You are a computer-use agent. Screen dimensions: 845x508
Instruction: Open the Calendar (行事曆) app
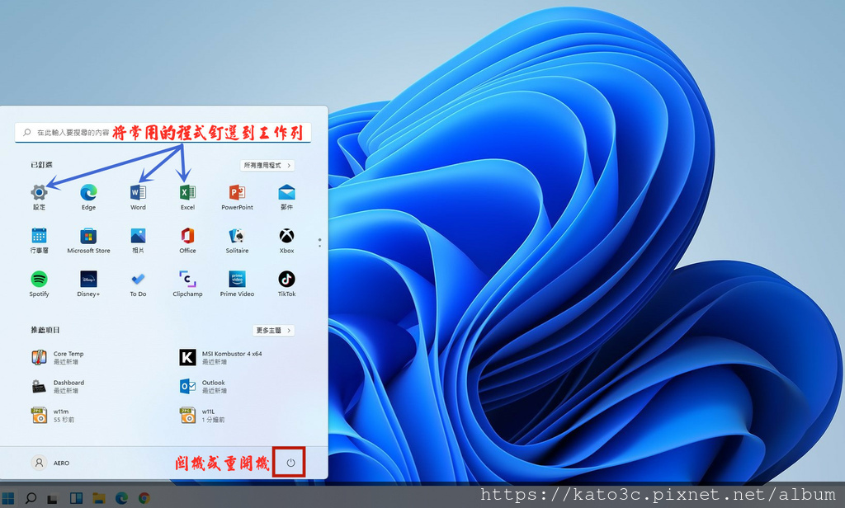click(x=39, y=240)
